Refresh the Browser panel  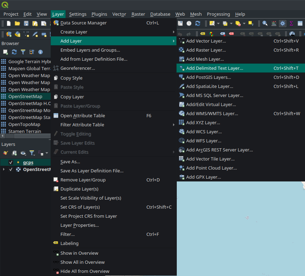pos(14,52)
